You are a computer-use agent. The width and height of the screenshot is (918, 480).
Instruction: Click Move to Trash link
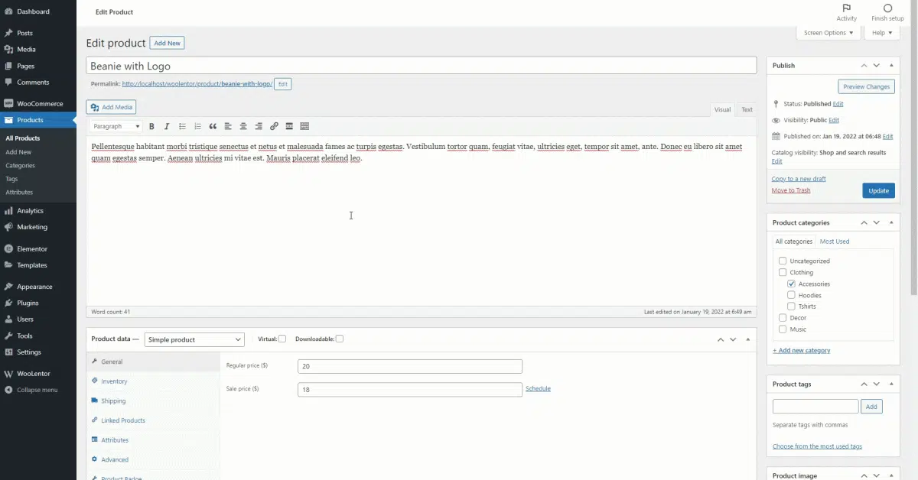(791, 190)
